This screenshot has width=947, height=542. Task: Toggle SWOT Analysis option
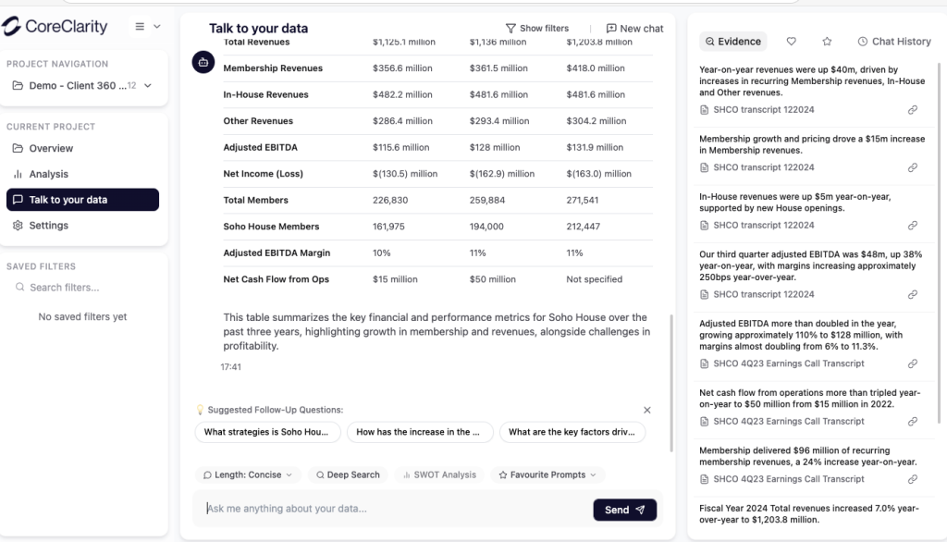pos(439,474)
